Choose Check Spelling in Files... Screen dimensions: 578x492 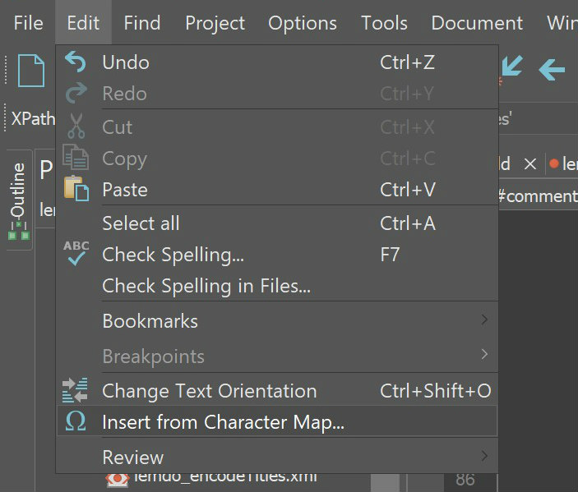(277, 286)
